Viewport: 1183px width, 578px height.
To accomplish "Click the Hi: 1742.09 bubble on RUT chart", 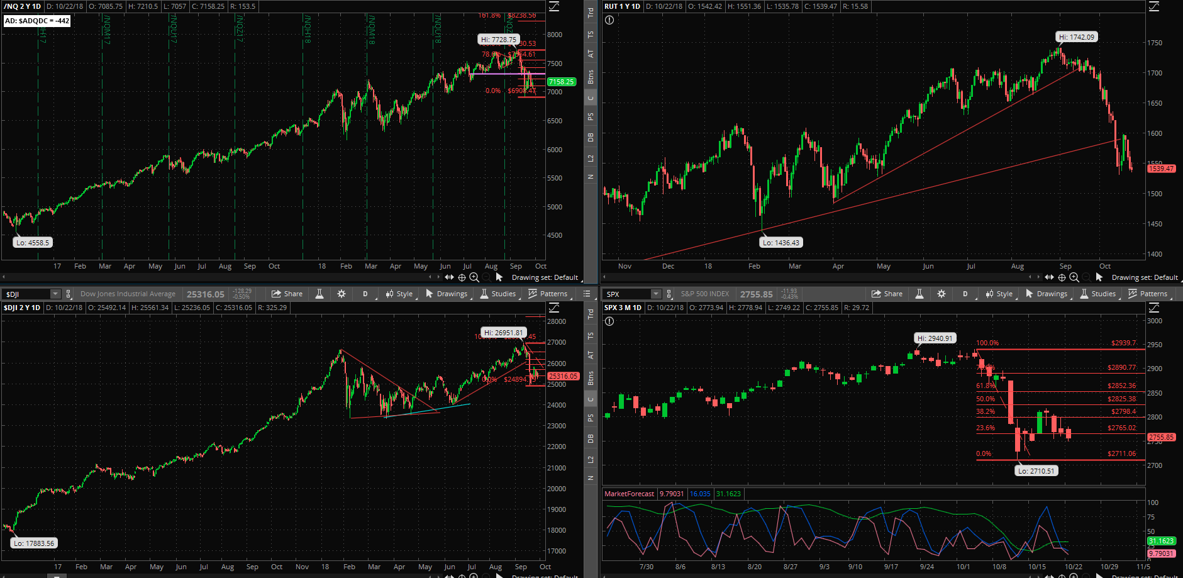I will coord(1077,37).
